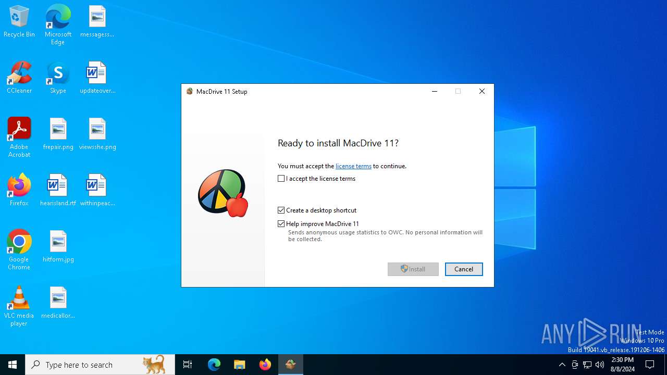Select the withinpeac Word document icon
Image resolution: width=667 pixels, height=375 pixels.
(97, 191)
